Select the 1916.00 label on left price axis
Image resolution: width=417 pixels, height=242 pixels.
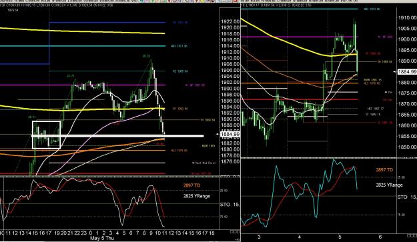tap(230, 40)
